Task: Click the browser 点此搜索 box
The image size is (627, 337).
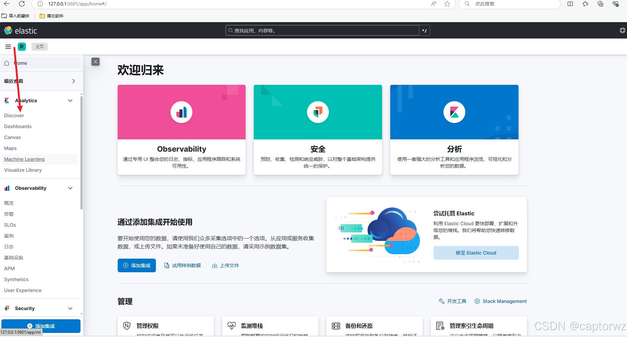Action: click(x=510, y=4)
